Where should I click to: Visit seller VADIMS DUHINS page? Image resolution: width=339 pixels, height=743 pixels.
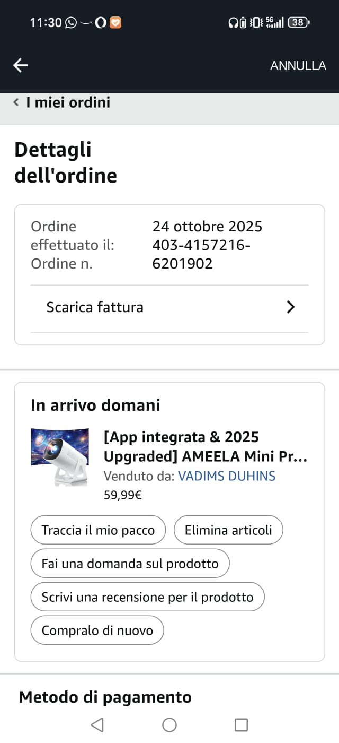[x=227, y=476]
